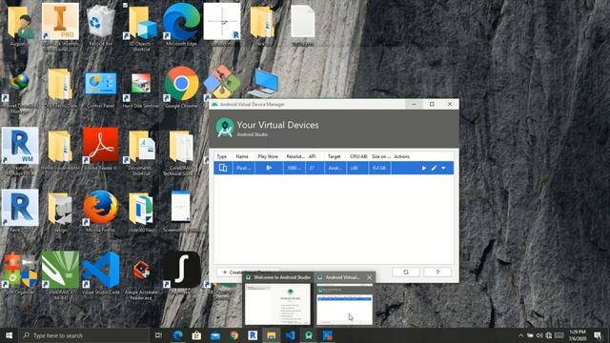Close the Android Virtual preview thumbnail

369,277
